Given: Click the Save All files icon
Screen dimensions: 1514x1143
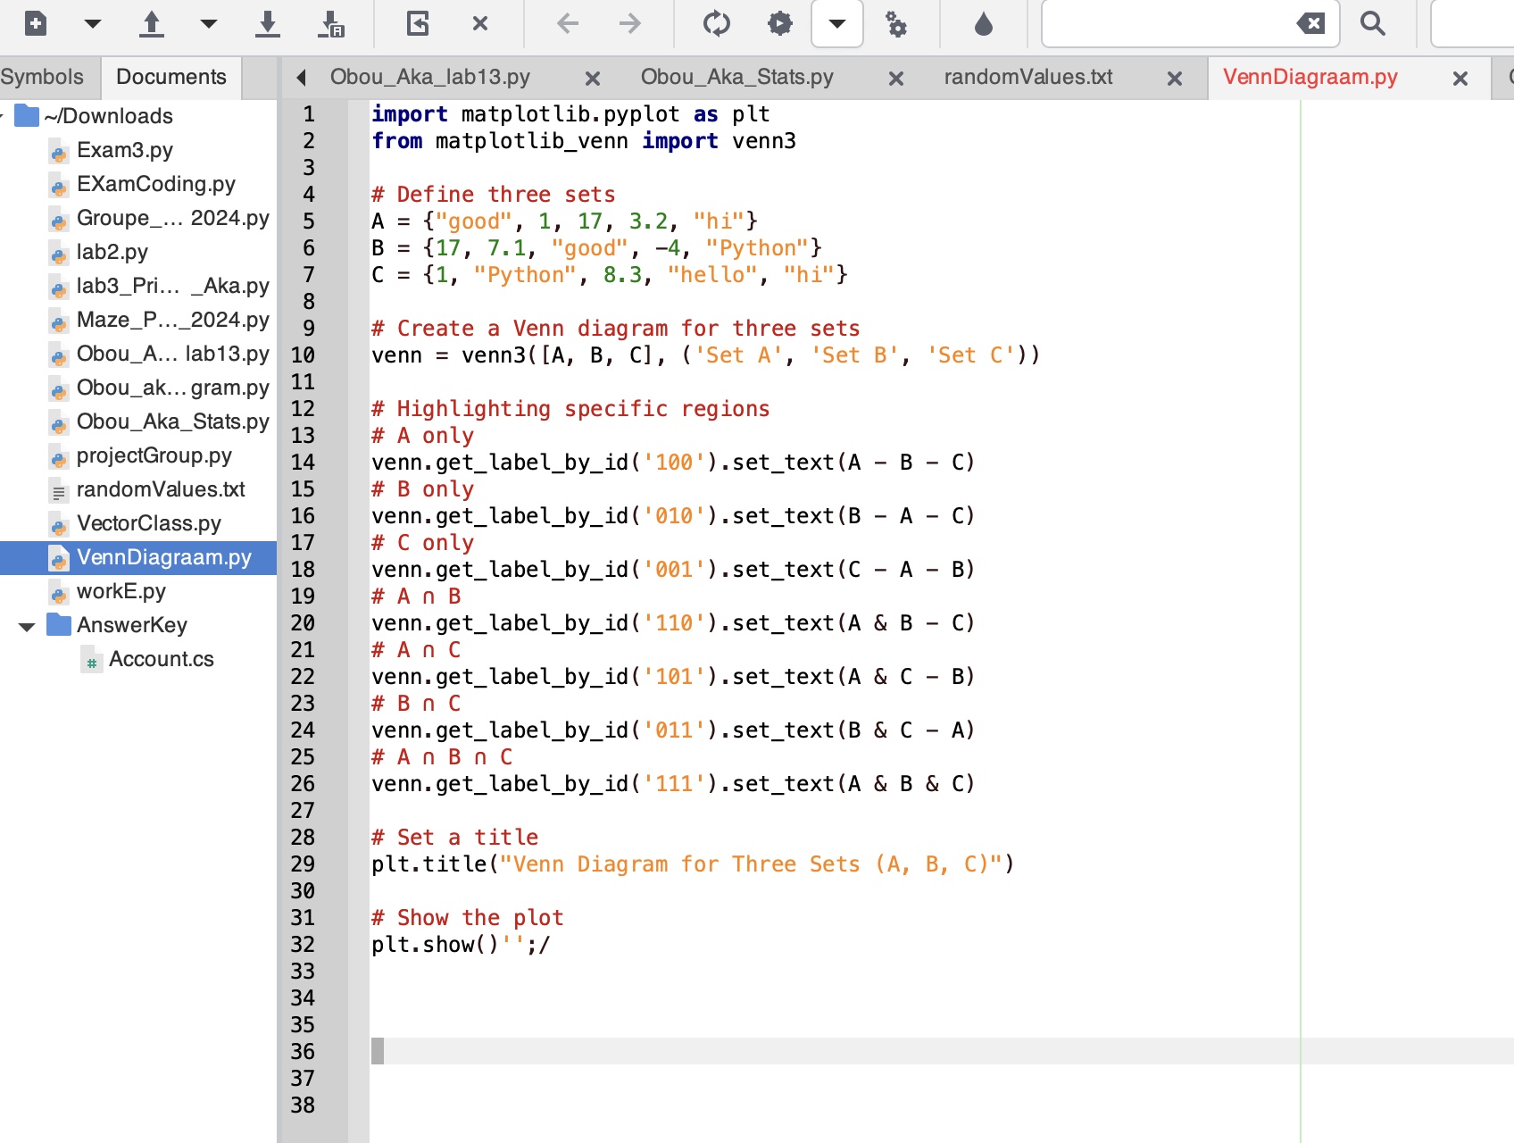Looking at the screenshot, I should click(331, 23).
